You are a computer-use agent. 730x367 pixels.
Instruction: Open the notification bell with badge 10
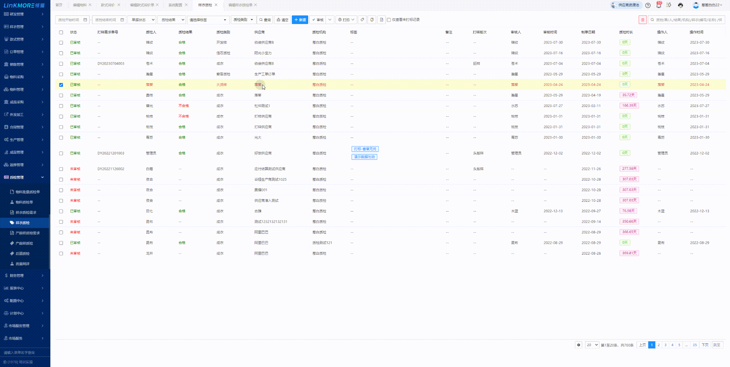click(x=658, y=5)
